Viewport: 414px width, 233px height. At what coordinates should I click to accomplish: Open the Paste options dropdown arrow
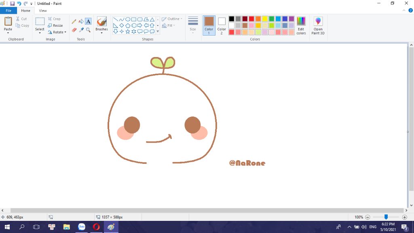click(8, 33)
